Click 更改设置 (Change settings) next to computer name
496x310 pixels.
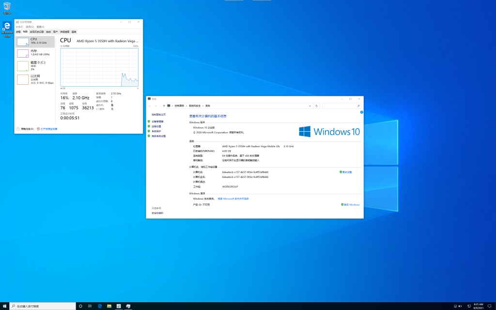tap(347, 172)
